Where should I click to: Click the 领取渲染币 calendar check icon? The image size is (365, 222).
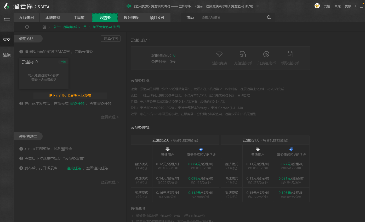coord(290,54)
